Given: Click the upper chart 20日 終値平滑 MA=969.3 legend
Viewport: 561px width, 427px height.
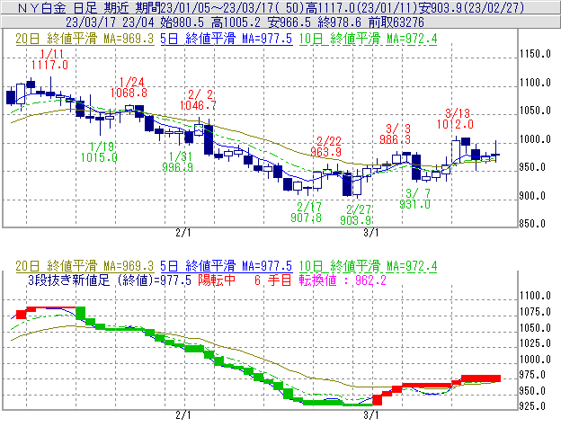Looking at the screenshot, I should tap(85, 39).
